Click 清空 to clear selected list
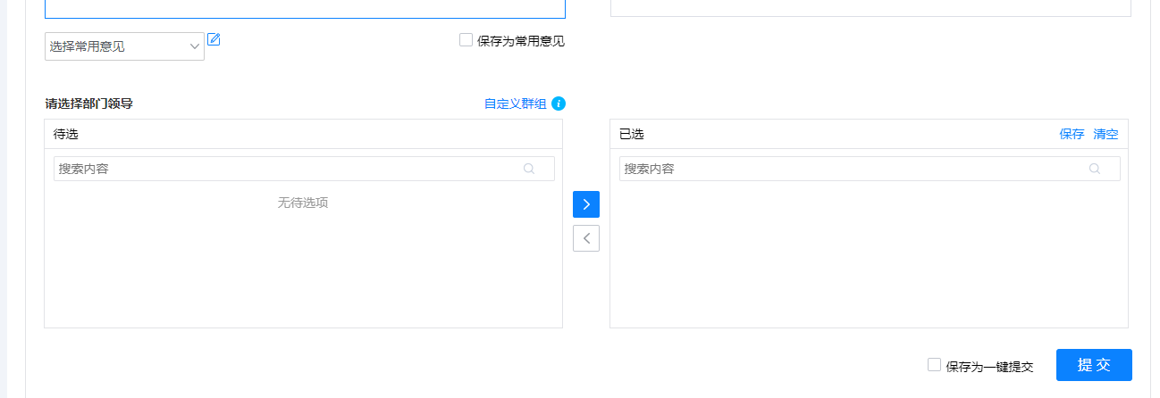The image size is (1160, 398). tap(1105, 134)
